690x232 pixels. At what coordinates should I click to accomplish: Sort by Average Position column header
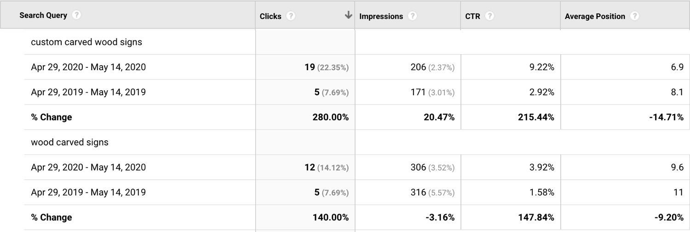point(595,16)
